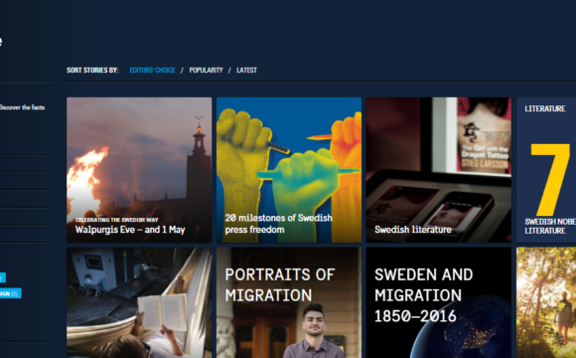Click the blue tag ending in 'SIGN (2)'

pos(10,293)
